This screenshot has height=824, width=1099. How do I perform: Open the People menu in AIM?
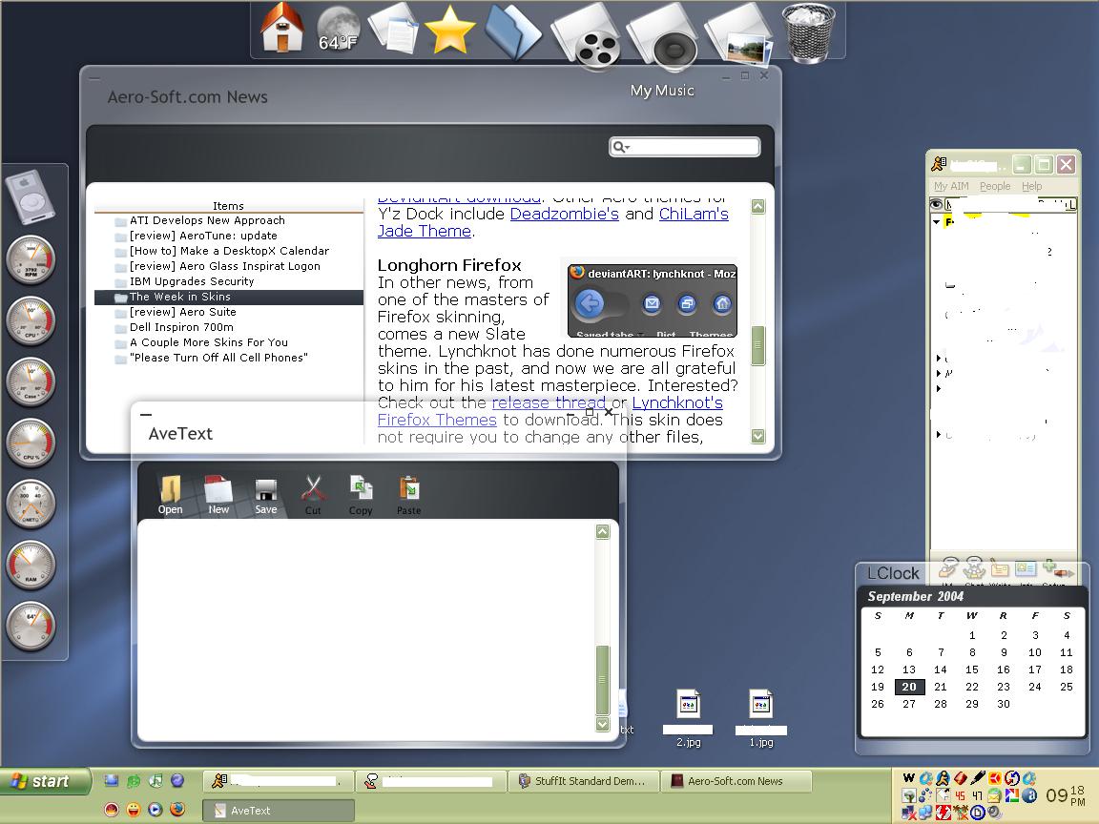(995, 186)
